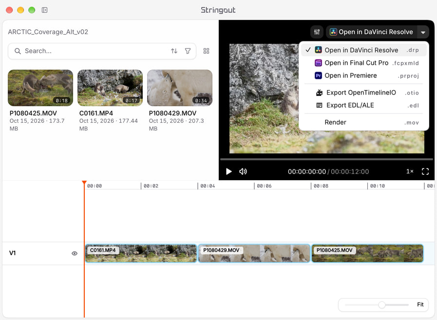Click the green macOS zoom window button
437x320 pixels.
pyautogui.click(x=32, y=10)
